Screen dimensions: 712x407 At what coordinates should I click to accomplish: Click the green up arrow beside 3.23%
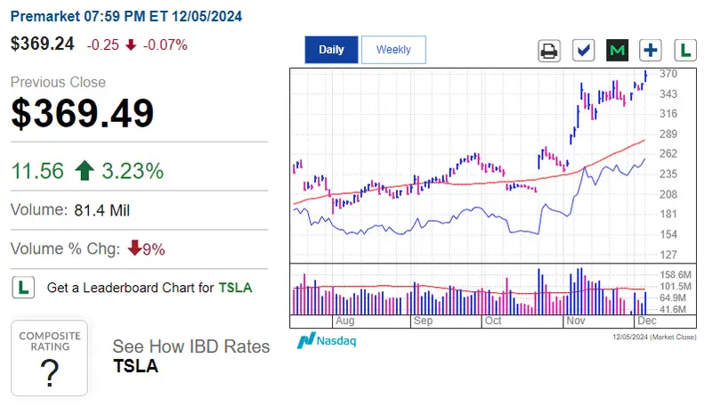coord(85,170)
